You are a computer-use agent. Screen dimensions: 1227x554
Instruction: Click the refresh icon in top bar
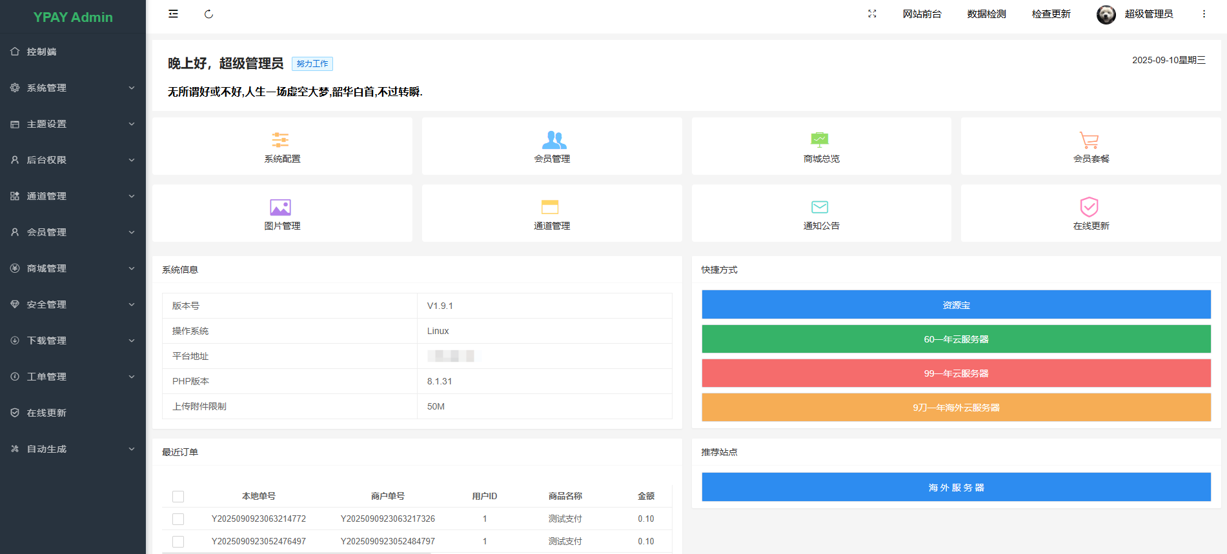208,14
